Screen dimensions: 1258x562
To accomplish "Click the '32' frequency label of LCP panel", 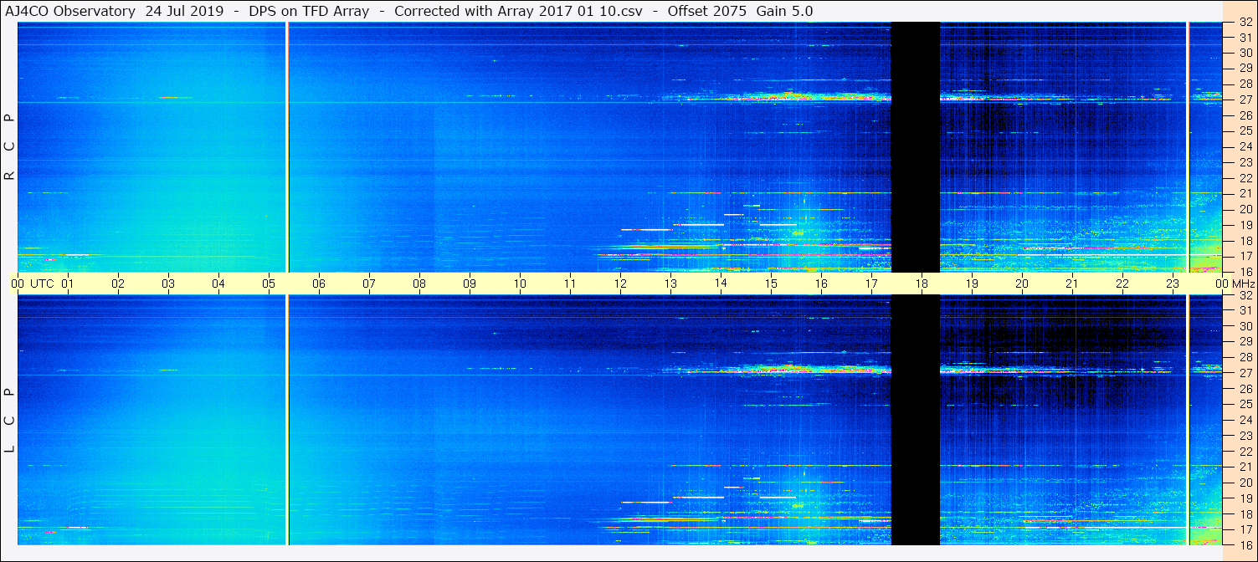I will pos(1245,295).
